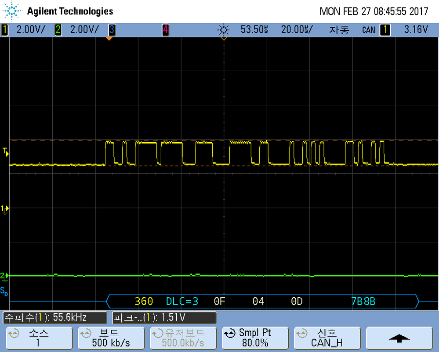Screen dimensions: 439x352
Task: Click the Agilent Technologies starburst logo
Action: pyautogui.click(x=12, y=11)
